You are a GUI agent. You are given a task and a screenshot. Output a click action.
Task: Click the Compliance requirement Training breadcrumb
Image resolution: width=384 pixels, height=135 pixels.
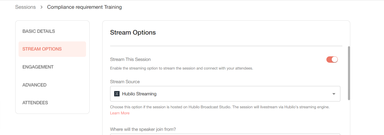click(85, 7)
